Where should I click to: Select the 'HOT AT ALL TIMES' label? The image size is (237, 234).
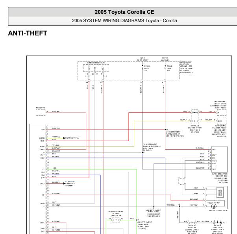coord(165,59)
